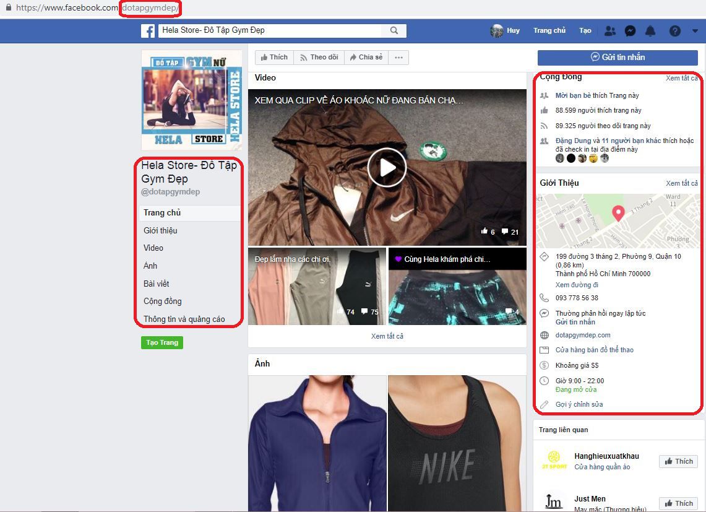Screen dimensions: 706x512
Task: Open the black Nike tank top photo
Action: click(457, 443)
